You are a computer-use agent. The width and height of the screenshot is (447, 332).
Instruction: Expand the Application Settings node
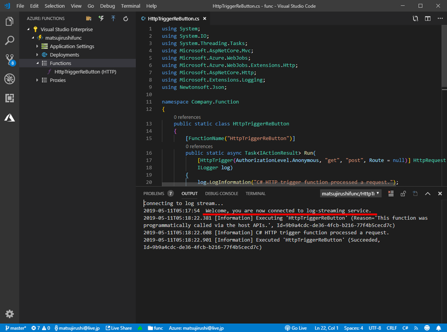pyautogui.click(x=37, y=46)
